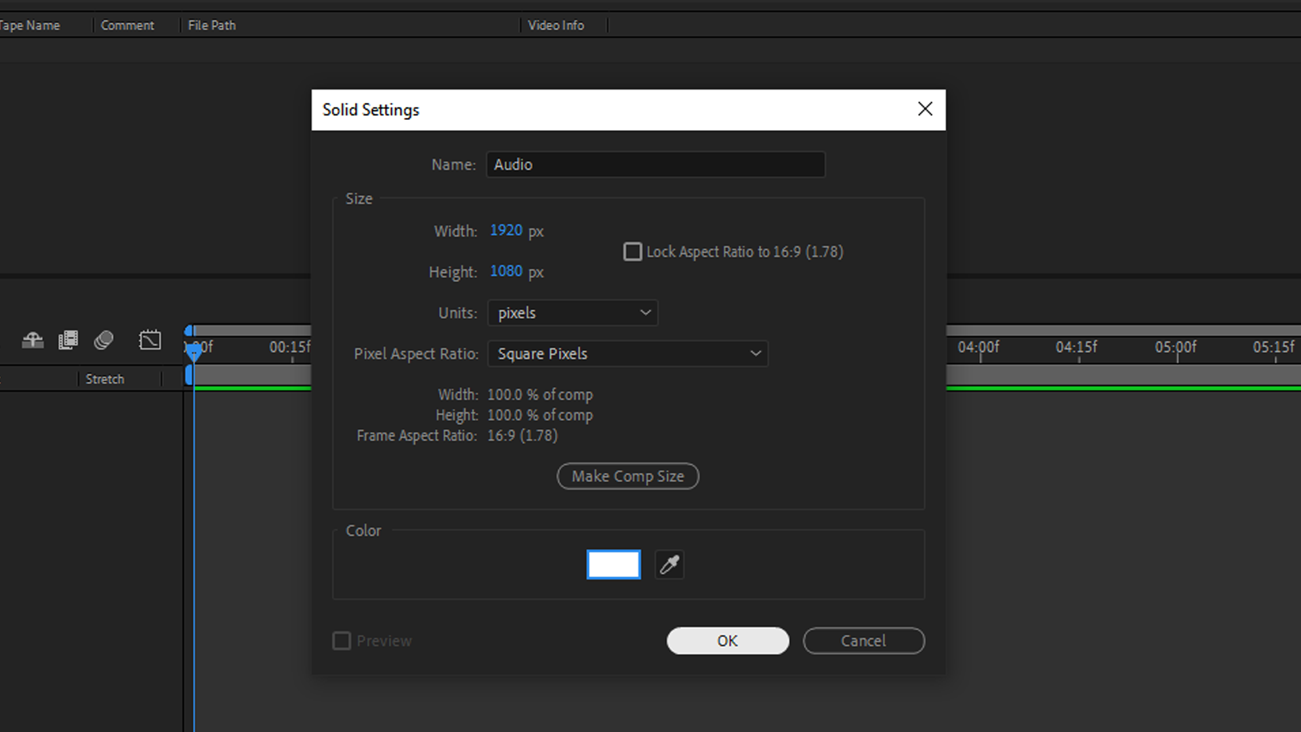Image resolution: width=1301 pixels, height=732 pixels.
Task: Select the File Path tab
Action: tap(212, 24)
